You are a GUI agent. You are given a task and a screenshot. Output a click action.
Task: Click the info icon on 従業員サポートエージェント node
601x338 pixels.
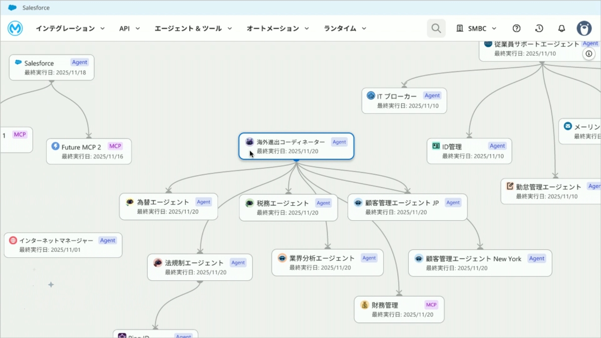(x=589, y=54)
